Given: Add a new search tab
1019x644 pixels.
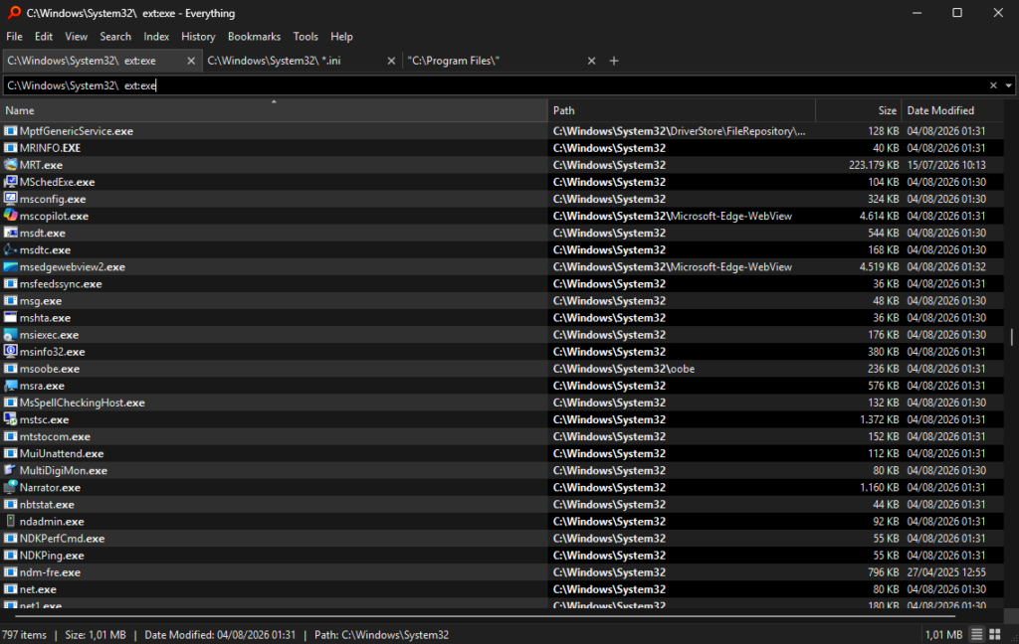Looking at the screenshot, I should pyautogui.click(x=614, y=61).
